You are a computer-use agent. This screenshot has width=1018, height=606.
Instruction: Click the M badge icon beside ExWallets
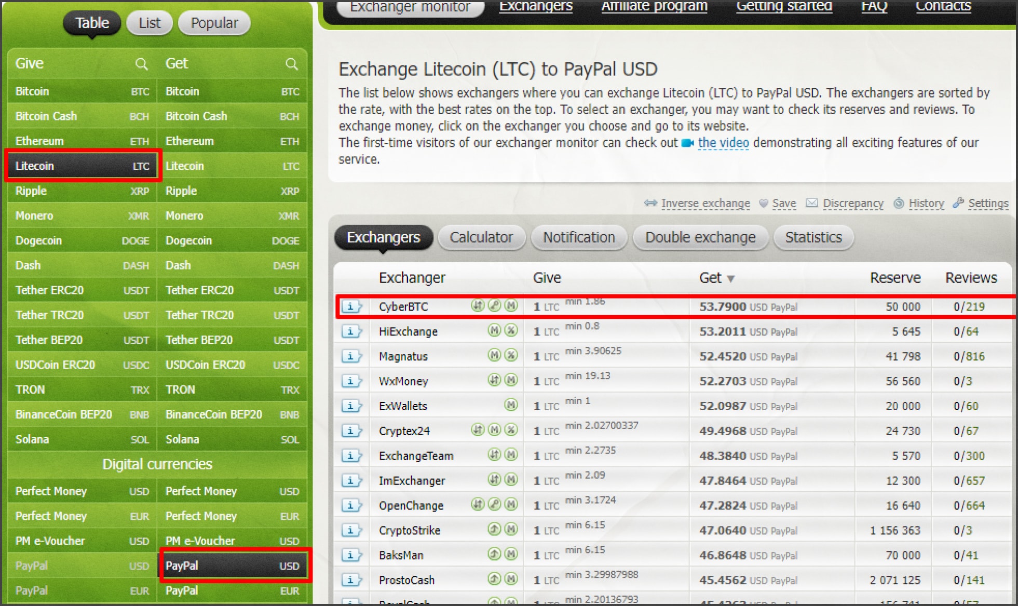511,405
